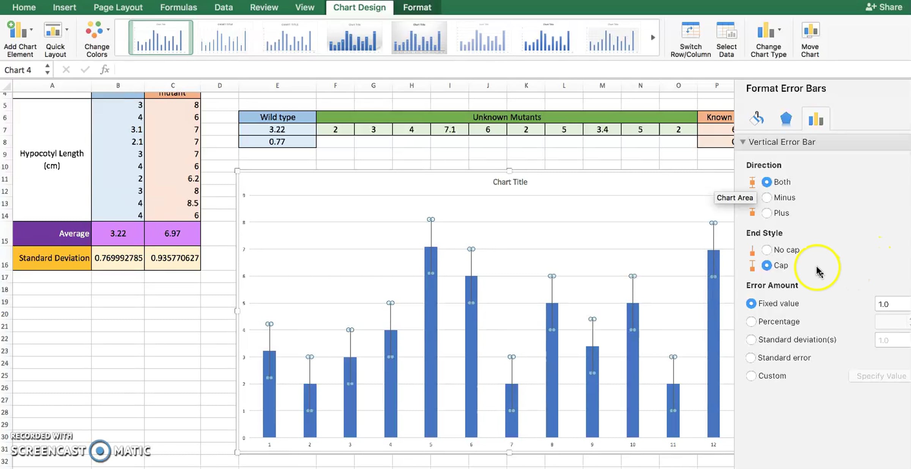Open the Quick Layout icon
The height and width of the screenshot is (469, 911).
53,30
